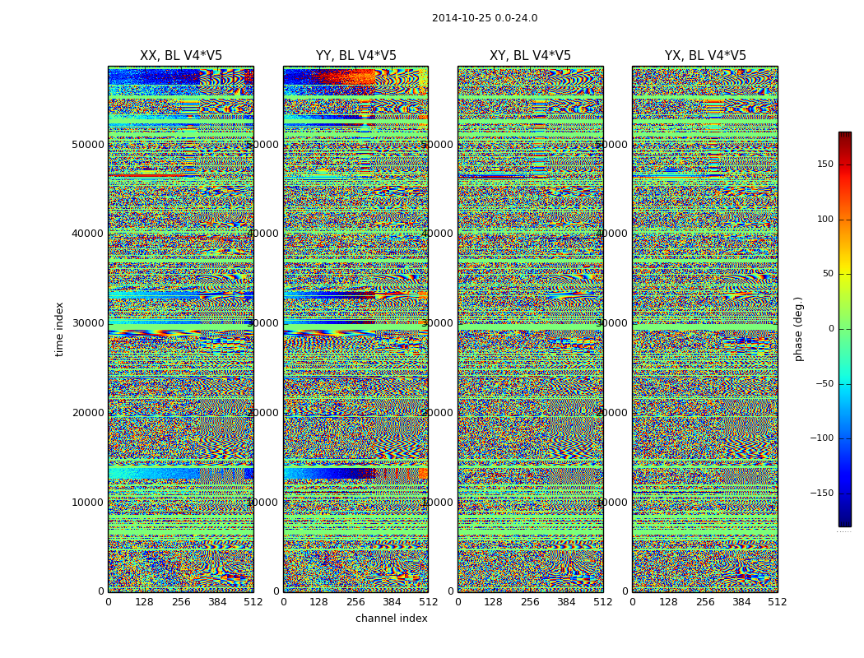This screenshot has width=864, height=658.
Task: Select the "XX, BL V4*V5" subplot title
Action: click(x=181, y=56)
